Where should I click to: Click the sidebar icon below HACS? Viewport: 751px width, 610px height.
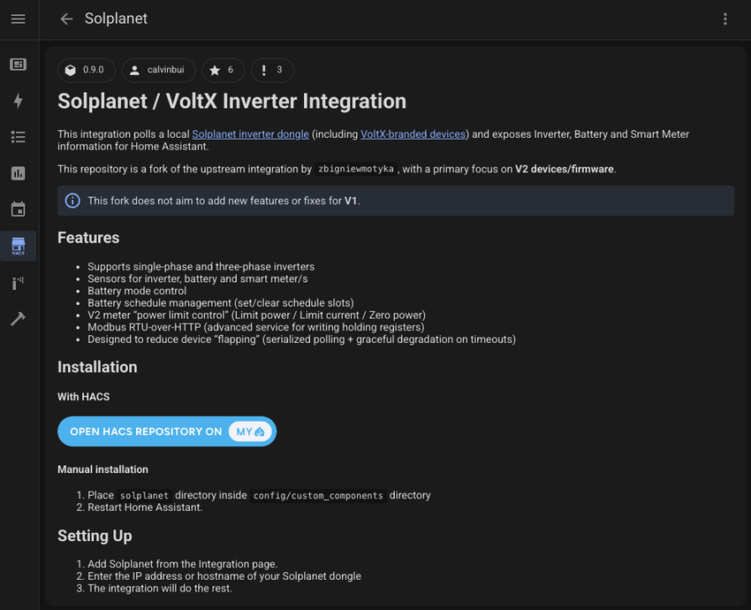click(x=19, y=282)
